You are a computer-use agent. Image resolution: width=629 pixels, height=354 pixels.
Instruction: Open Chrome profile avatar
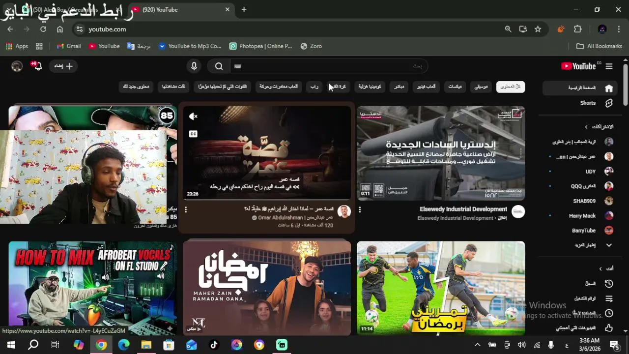602,29
